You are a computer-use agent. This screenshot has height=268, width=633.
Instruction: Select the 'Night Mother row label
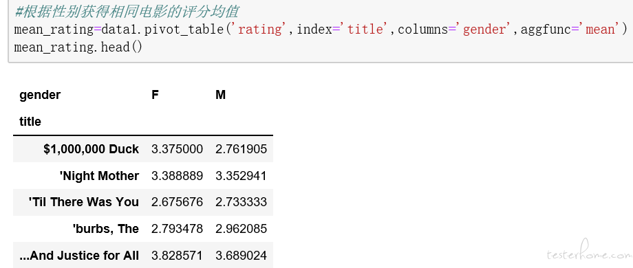[x=99, y=176]
